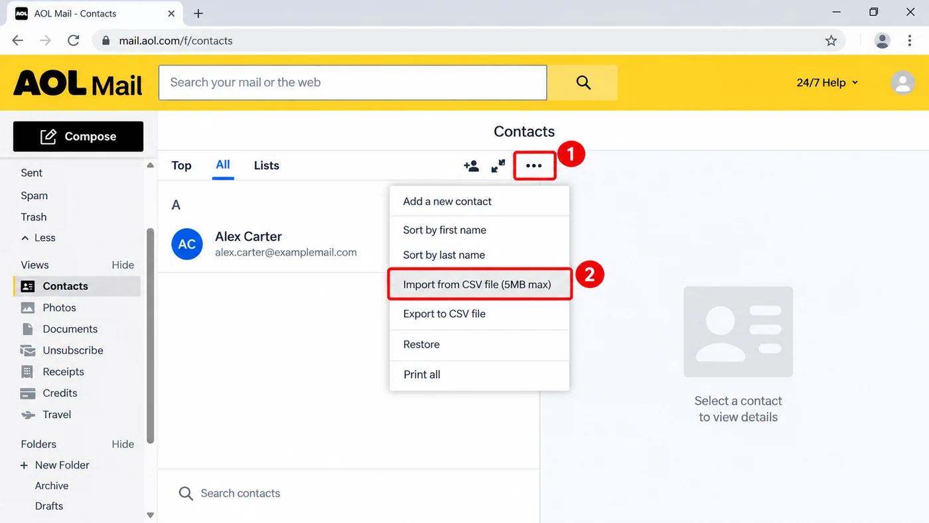Click the Photos icon in Views

pyautogui.click(x=28, y=308)
